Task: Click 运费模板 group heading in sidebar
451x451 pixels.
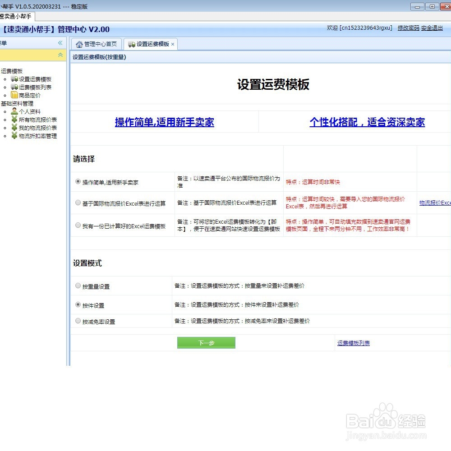Action: (x=12, y=71)
